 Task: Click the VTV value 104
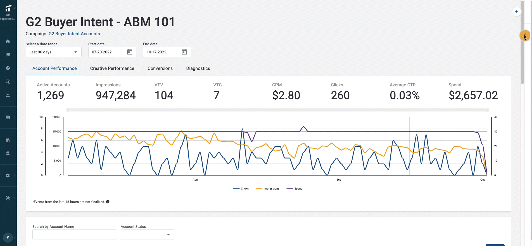(x=164, y=96)
